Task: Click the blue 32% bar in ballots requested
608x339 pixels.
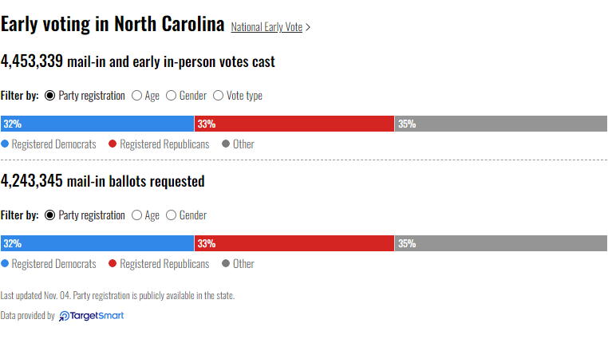Action: [97, 243]
